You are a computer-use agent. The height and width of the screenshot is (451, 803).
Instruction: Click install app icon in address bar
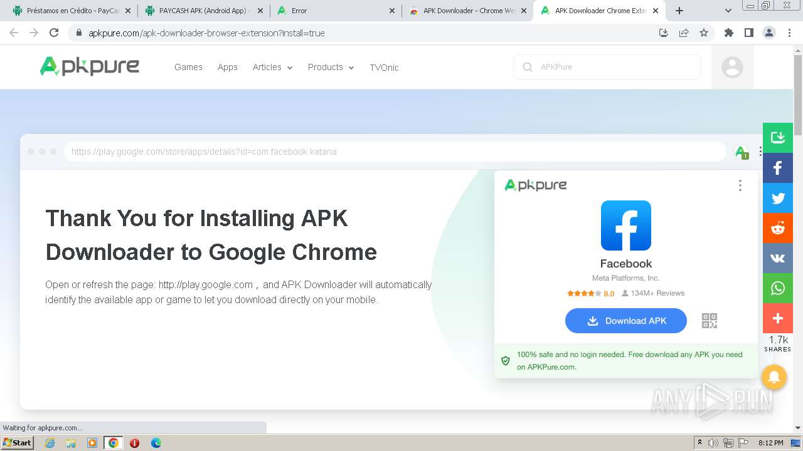(x=664, y=33)
